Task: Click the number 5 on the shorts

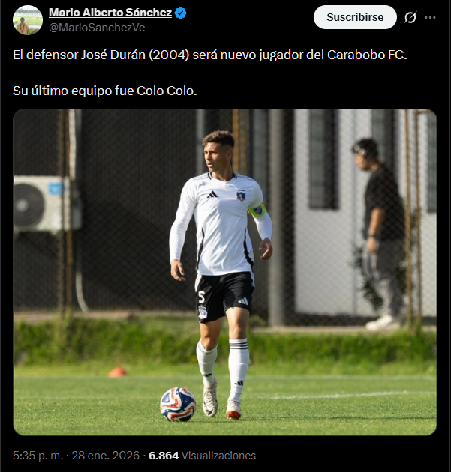Action: pos(201,297)
